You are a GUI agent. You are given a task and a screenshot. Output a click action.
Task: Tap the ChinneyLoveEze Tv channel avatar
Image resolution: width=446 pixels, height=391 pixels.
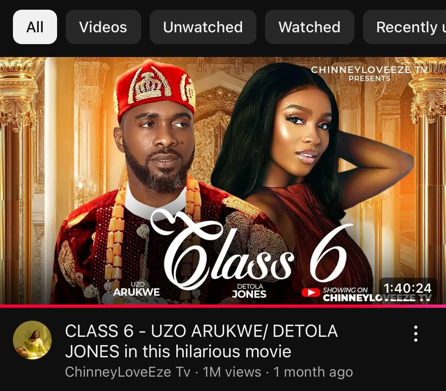[x=32, y=340]
